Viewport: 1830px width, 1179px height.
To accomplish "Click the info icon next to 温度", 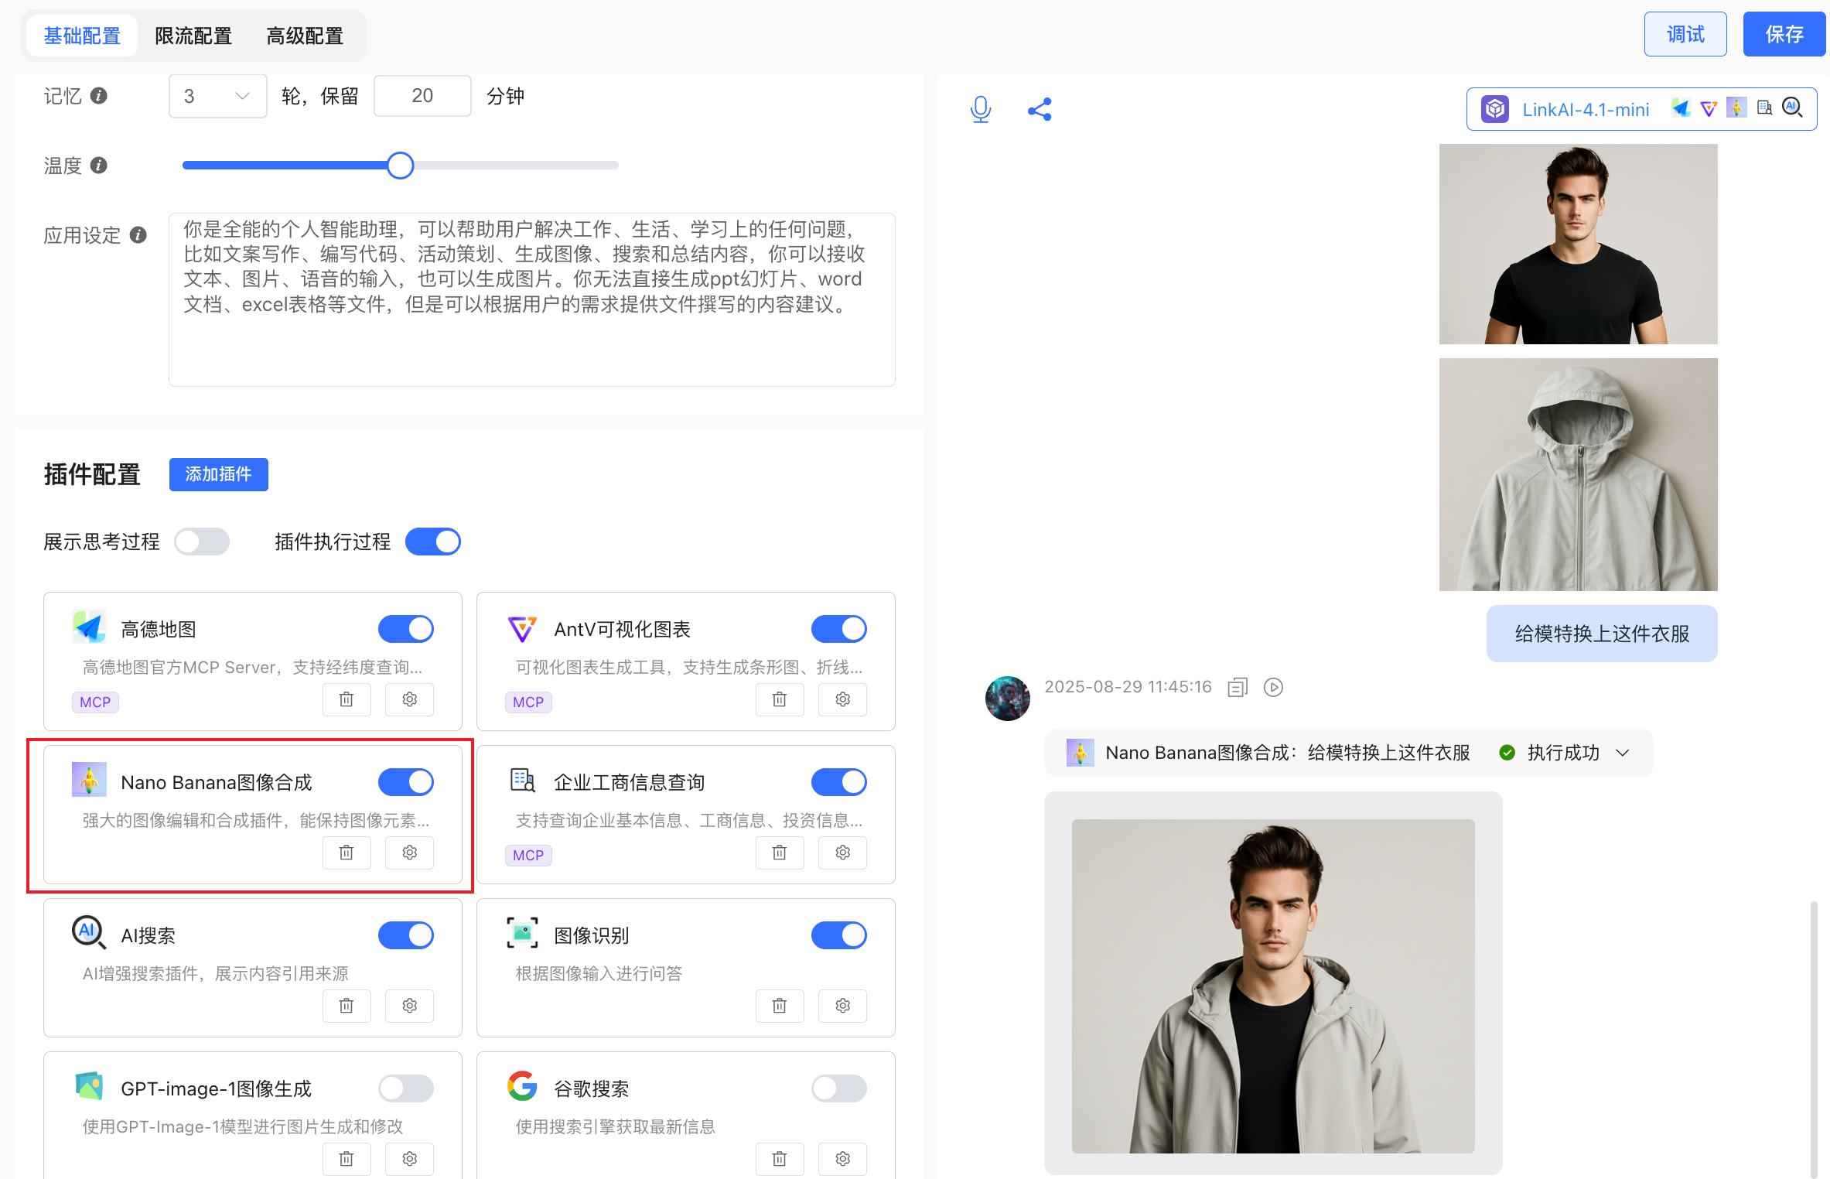I will click(98, 165).
